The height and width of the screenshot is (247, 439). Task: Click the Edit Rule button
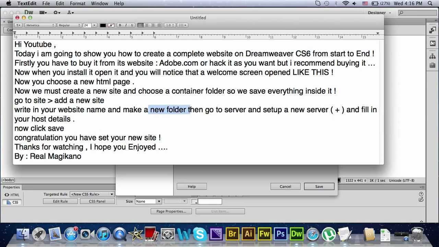pyautogui.click(x=60, y=201)
